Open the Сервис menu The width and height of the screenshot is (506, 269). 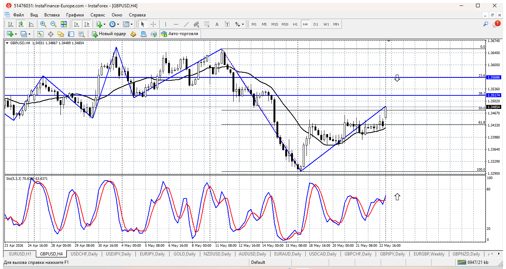(x=98, y=15)
